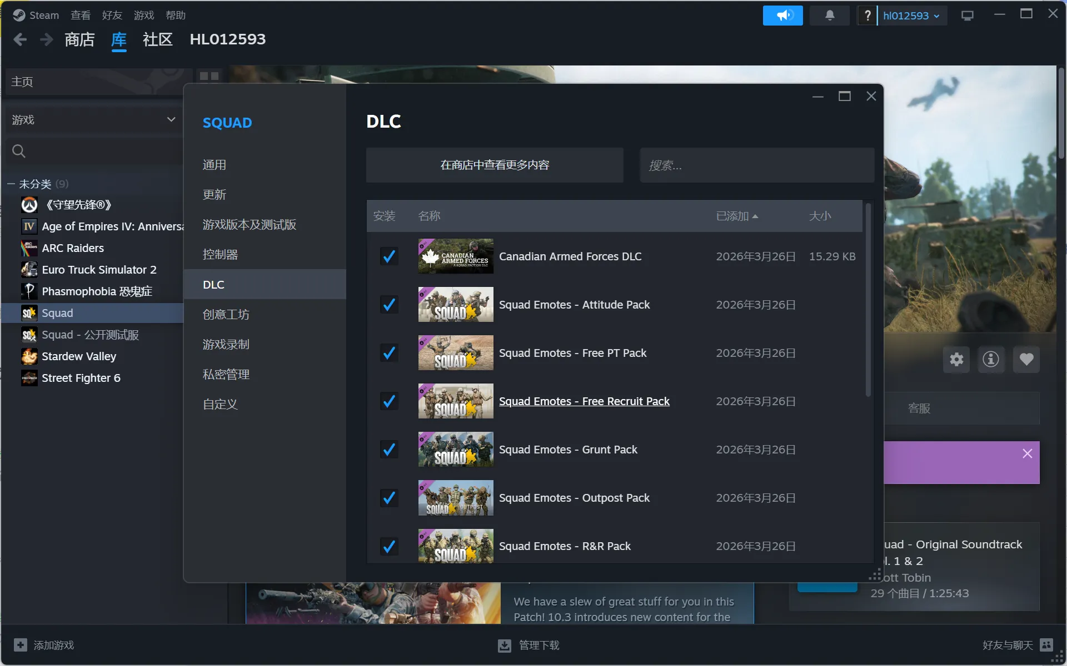Viewport: 1067px width, 666px height.
Task: Add Squad to favorites heart icon
Action: pos(1026,360)
